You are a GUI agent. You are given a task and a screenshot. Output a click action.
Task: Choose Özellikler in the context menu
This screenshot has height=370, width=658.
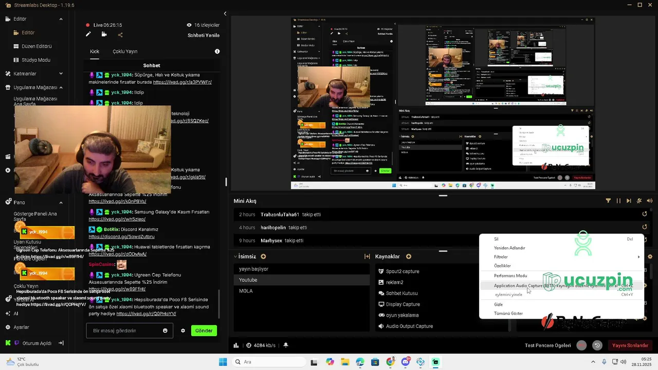[x=561, y=266]
